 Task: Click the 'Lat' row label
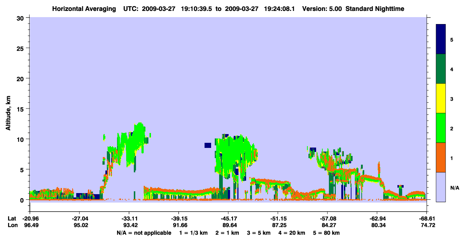pos(12,219)
